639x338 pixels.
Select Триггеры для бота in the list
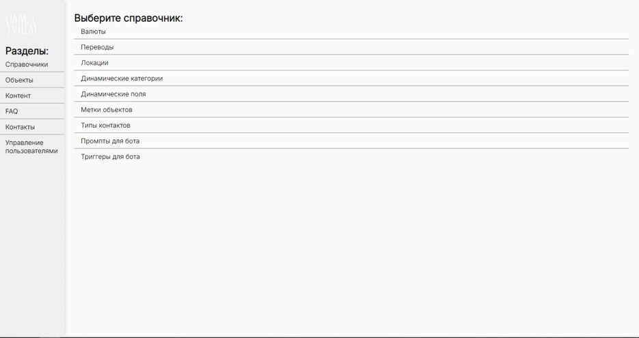pos(110,157)
